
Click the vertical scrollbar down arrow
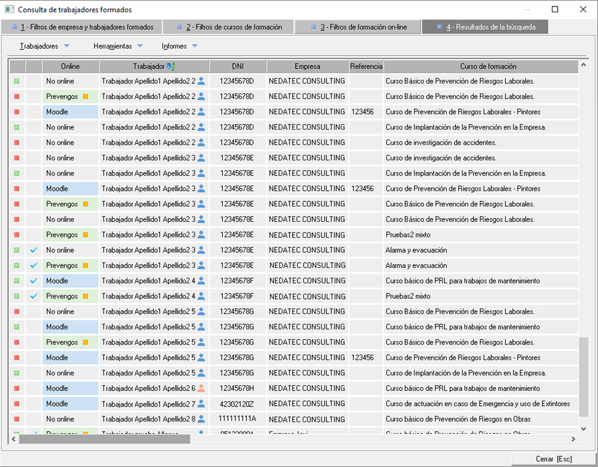583,429
